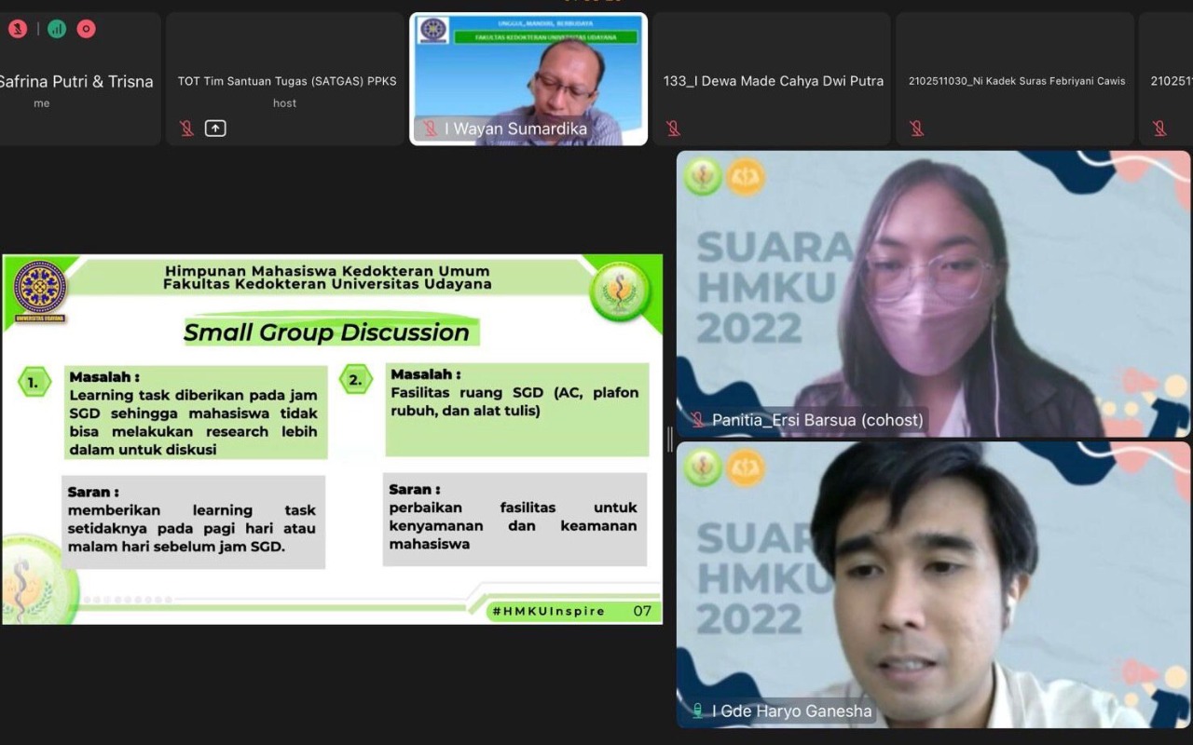Screen dimensions: 1193x745
Task: Click the Saran box mentioning perbaikan fasilitas
Action: pos(514,519)
